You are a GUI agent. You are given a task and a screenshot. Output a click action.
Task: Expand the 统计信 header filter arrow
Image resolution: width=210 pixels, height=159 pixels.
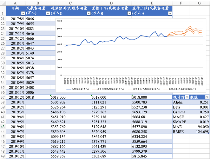(187, 97)
